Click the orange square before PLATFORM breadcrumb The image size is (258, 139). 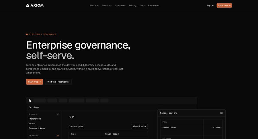click(x=27, y=34)
